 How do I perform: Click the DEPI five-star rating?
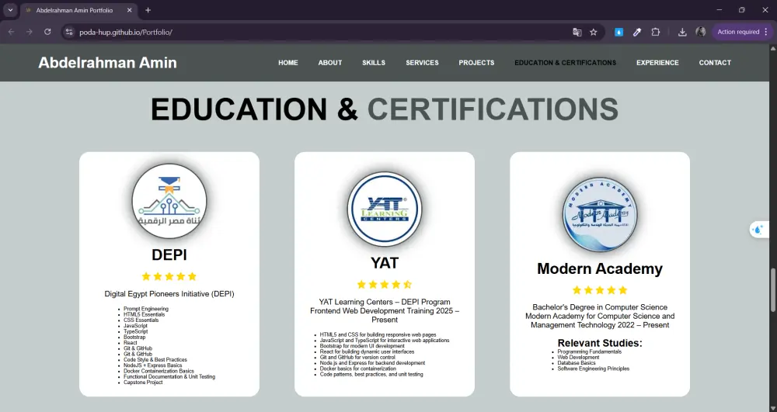pos(169,276)
